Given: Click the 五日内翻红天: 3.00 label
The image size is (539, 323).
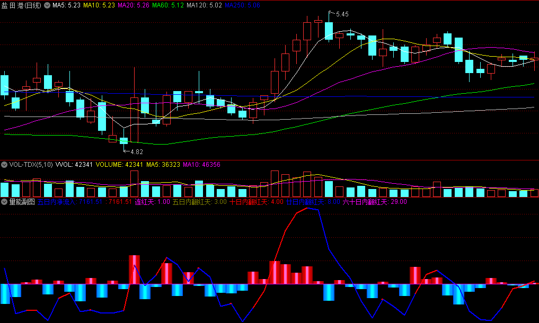Looking at the screenshot, I should pos(199,202).
